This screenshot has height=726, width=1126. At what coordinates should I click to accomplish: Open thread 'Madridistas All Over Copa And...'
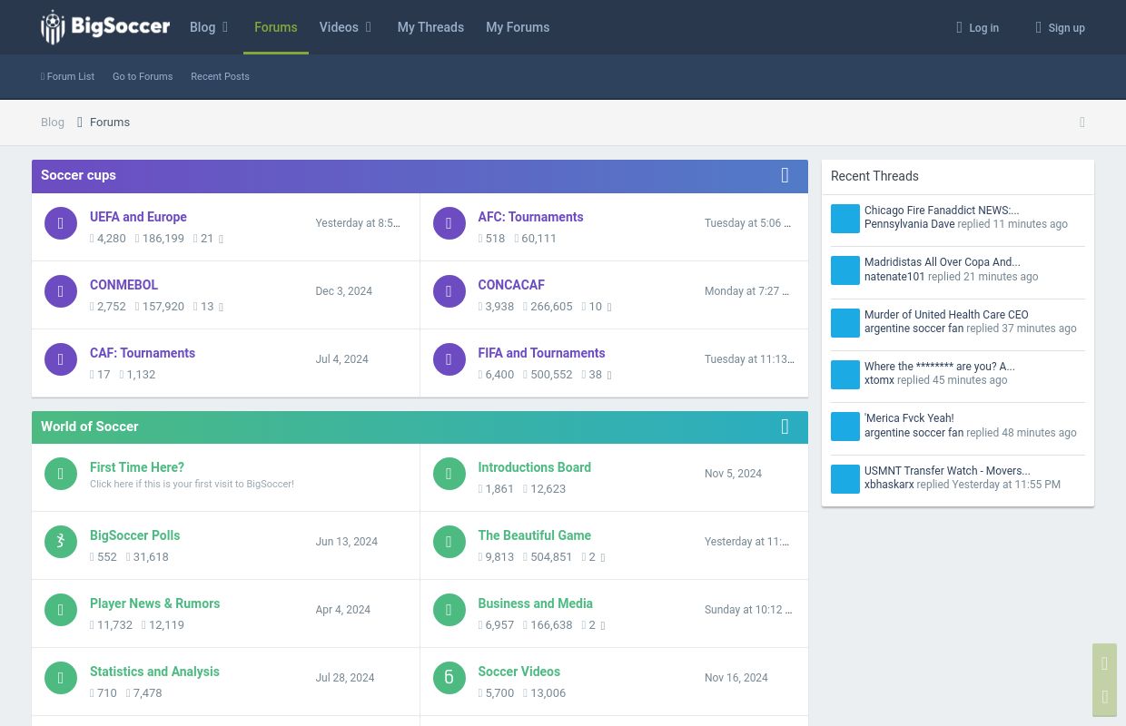tap(943, 262)
